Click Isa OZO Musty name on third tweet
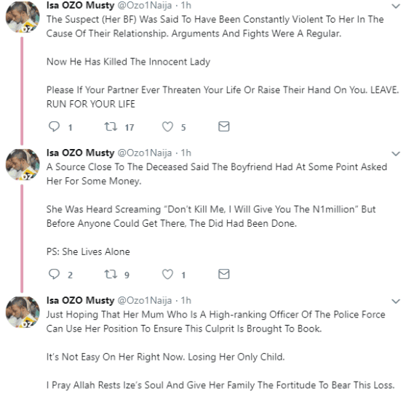 80,300
